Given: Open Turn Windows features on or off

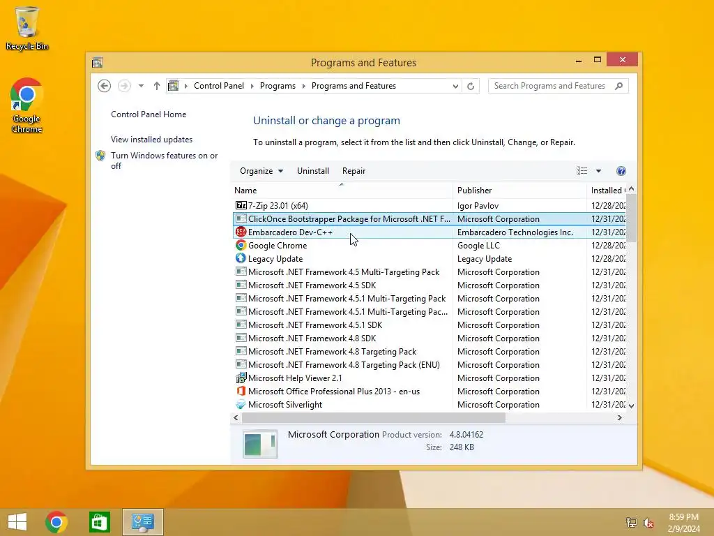Looking at the screenshot, I should [x=164, y=161].
